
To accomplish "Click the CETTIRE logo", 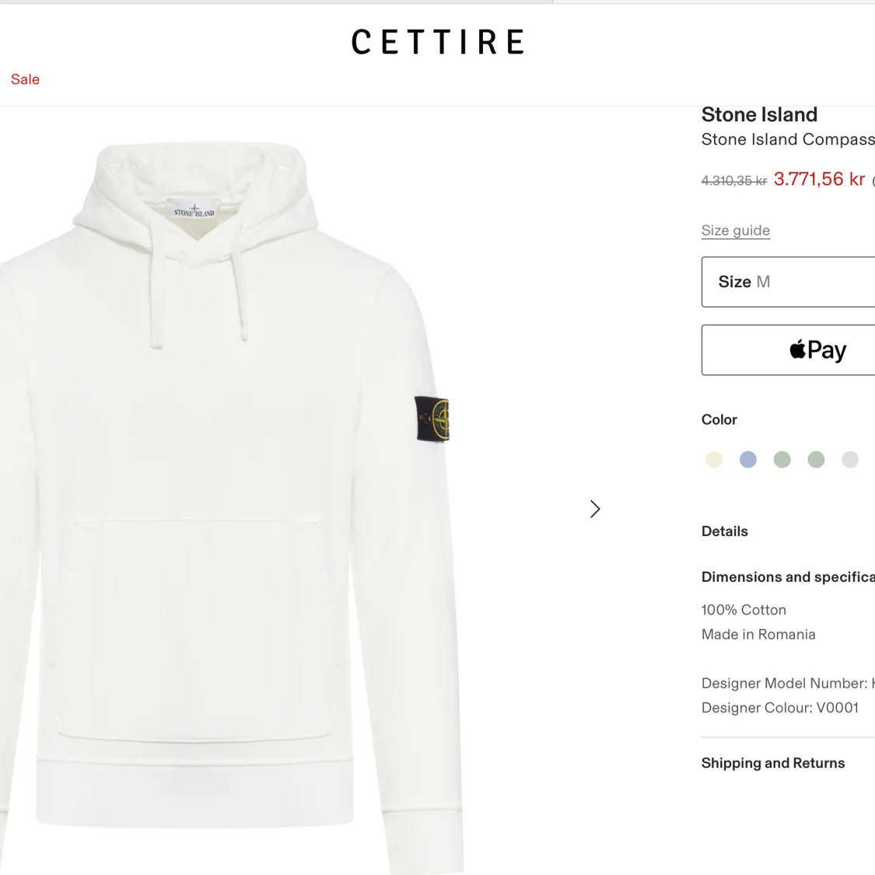I will (x=438, y=42).
